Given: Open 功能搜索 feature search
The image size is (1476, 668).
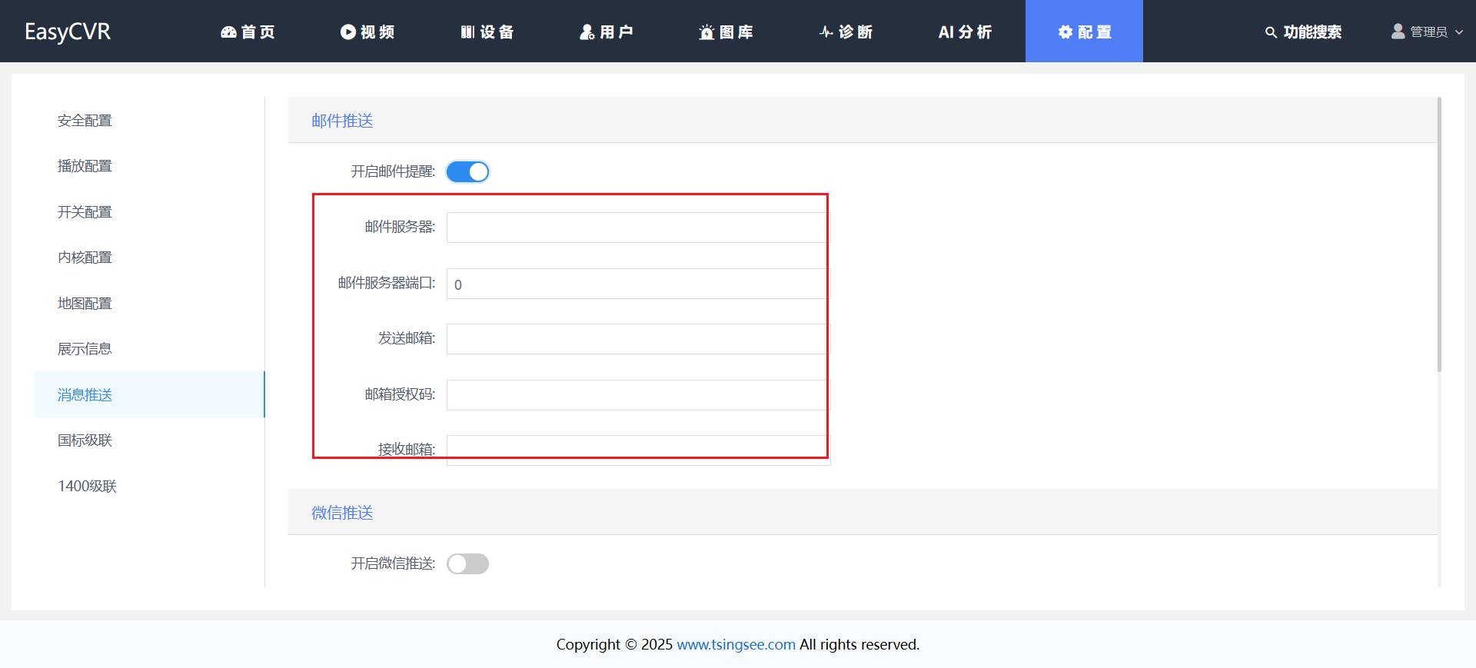Looking at the screenshot, I should click(x=1304, y=32).
